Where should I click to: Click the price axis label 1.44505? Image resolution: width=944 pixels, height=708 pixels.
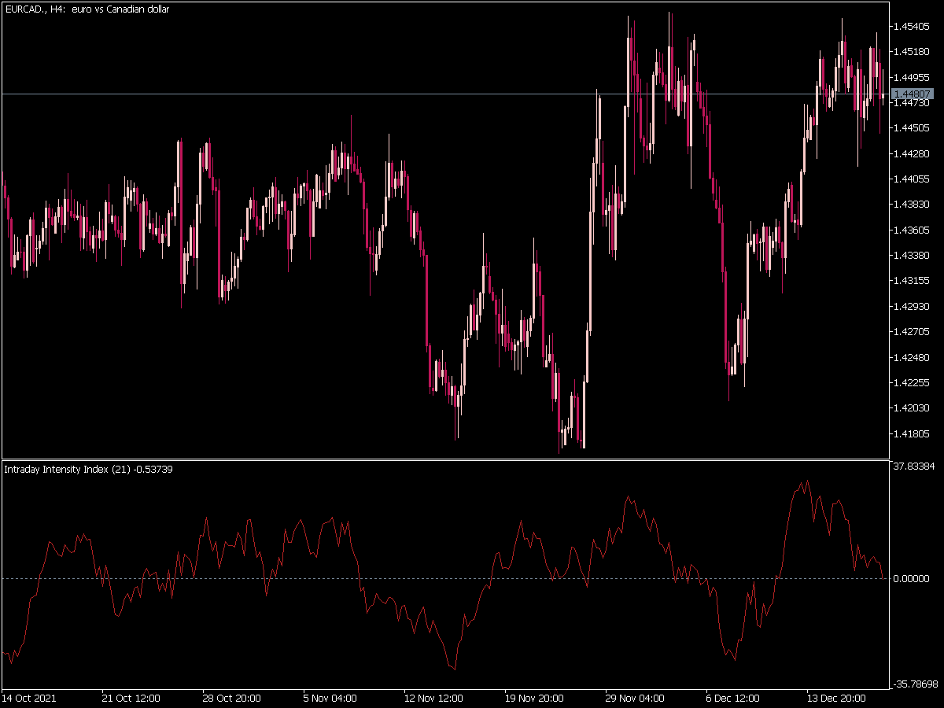911,128
